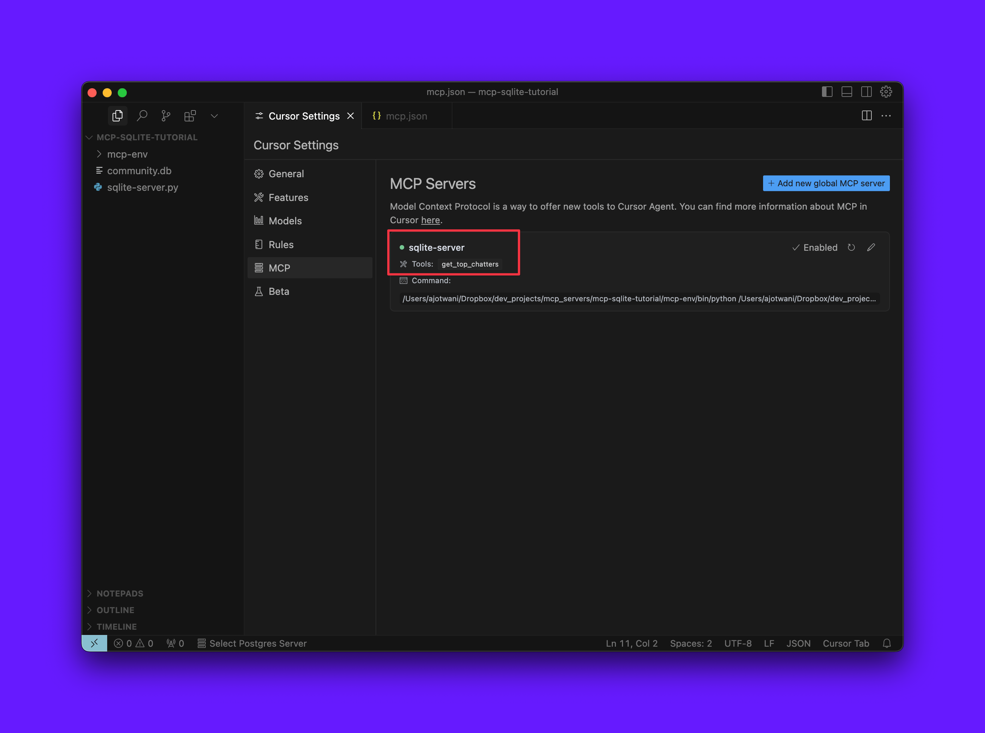Click Ln 11, Col 2 indicator
The image size is (985, 733).
[x=631, y=643]
